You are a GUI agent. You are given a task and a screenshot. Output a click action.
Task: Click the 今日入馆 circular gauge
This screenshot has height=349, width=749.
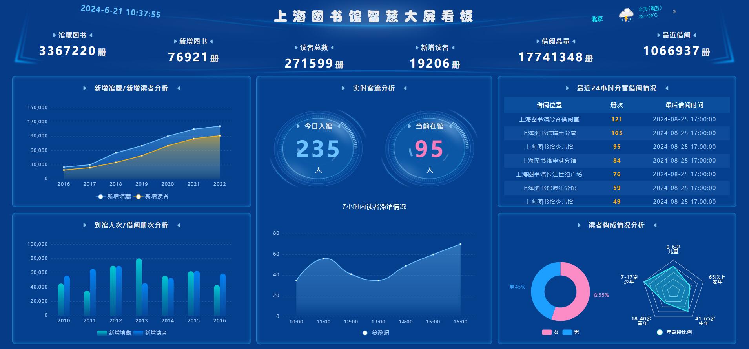318,149
